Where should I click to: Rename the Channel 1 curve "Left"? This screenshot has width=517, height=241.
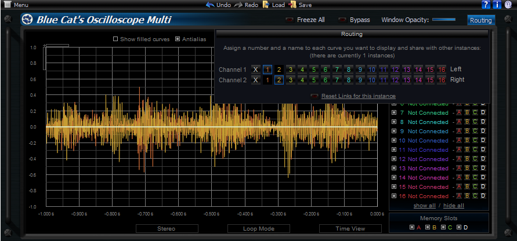click(x=455, y=69)
